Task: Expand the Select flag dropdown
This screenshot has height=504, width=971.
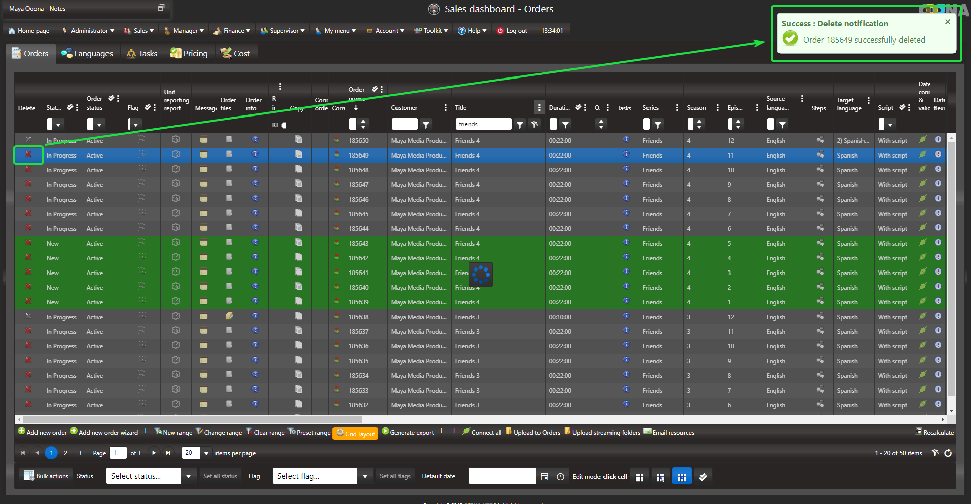Action: click(x=365, y=476)
